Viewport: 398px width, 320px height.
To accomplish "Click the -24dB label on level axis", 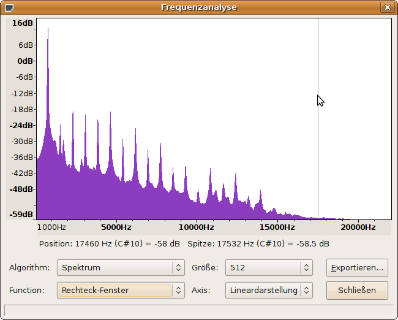I will pos(21,125).
